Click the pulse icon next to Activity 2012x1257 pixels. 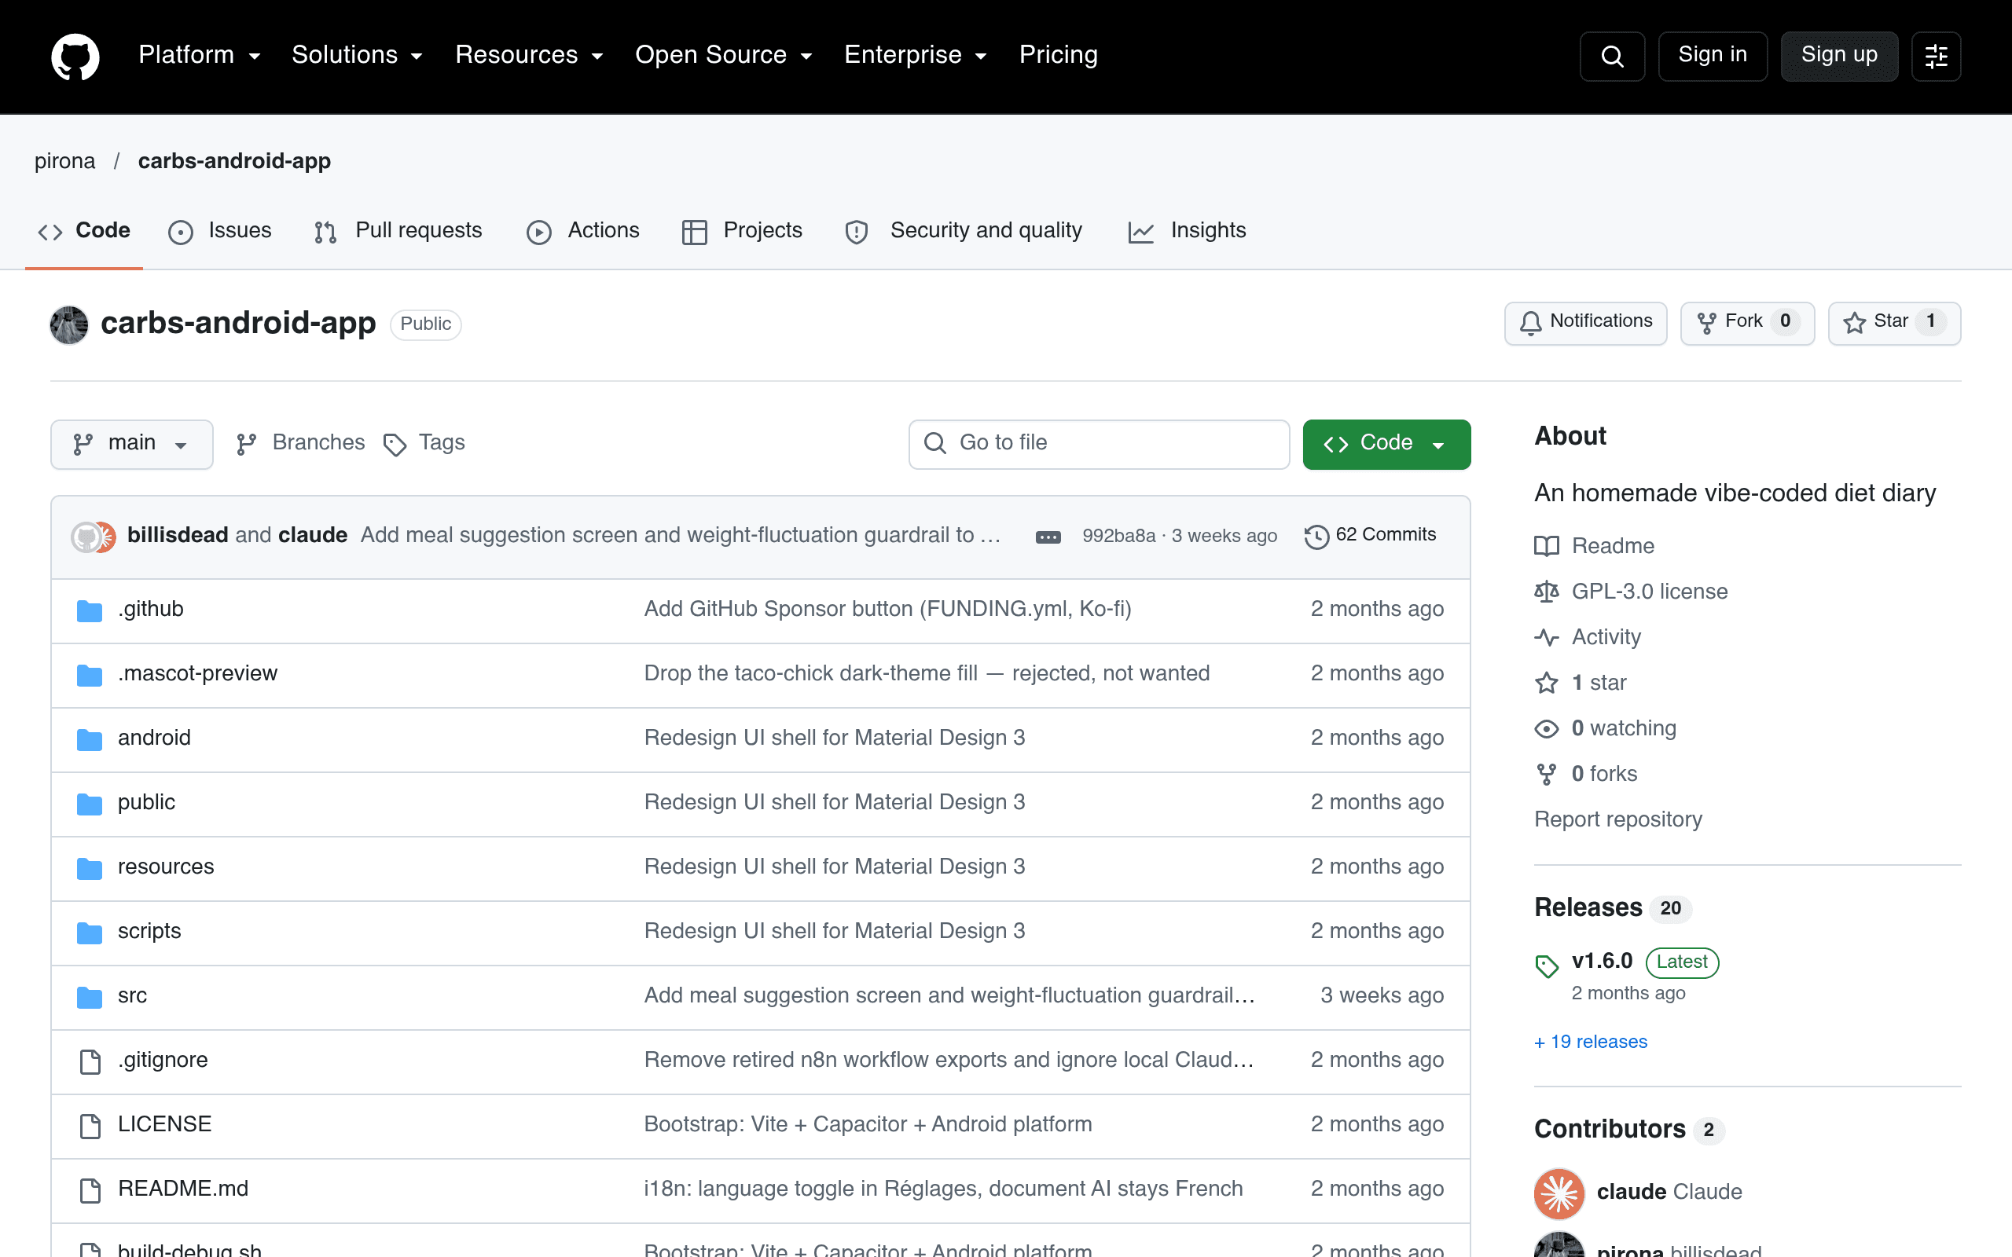[1547, 638]
